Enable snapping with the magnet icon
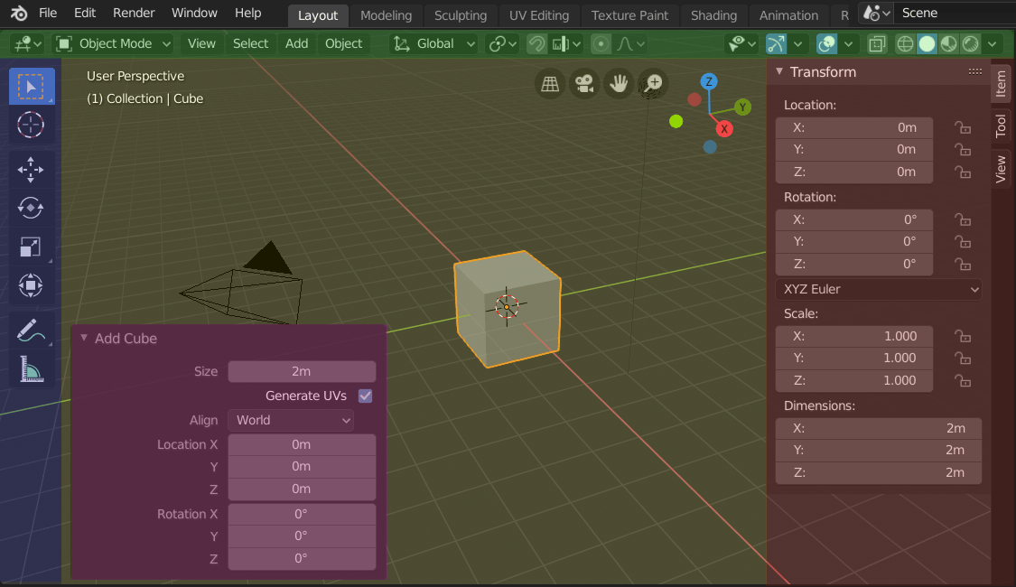The image size is (1016, 587). coord(535,43)
